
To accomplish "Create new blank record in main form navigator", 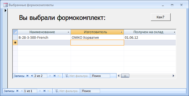I will [x=49, y=91].
